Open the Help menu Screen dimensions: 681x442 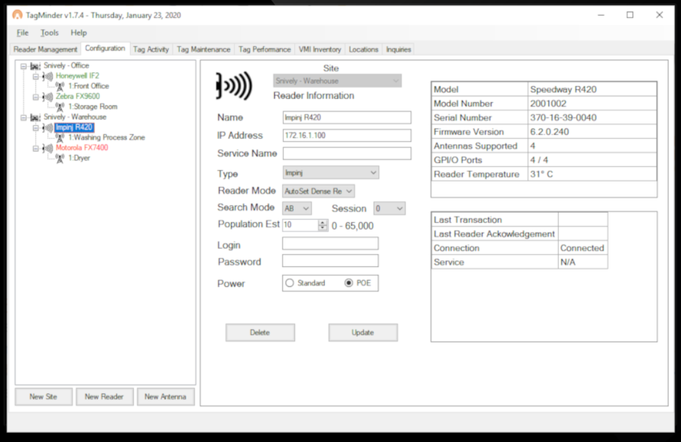point(79,32)
